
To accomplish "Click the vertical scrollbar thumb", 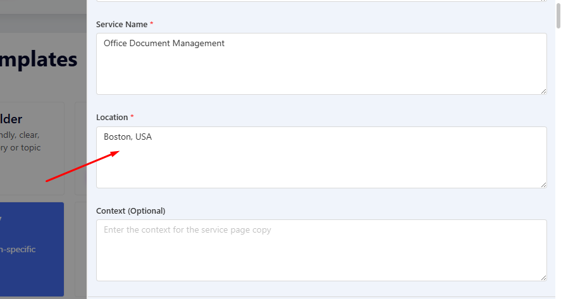I will tap(558, 14).
